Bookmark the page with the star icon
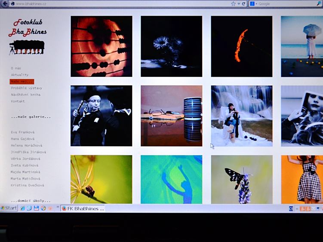The height and width of the screenshot is (242, 323). pyautogui.click(x=233, y=4)
